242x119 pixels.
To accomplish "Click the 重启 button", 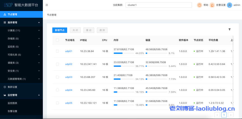I will 89,30.
